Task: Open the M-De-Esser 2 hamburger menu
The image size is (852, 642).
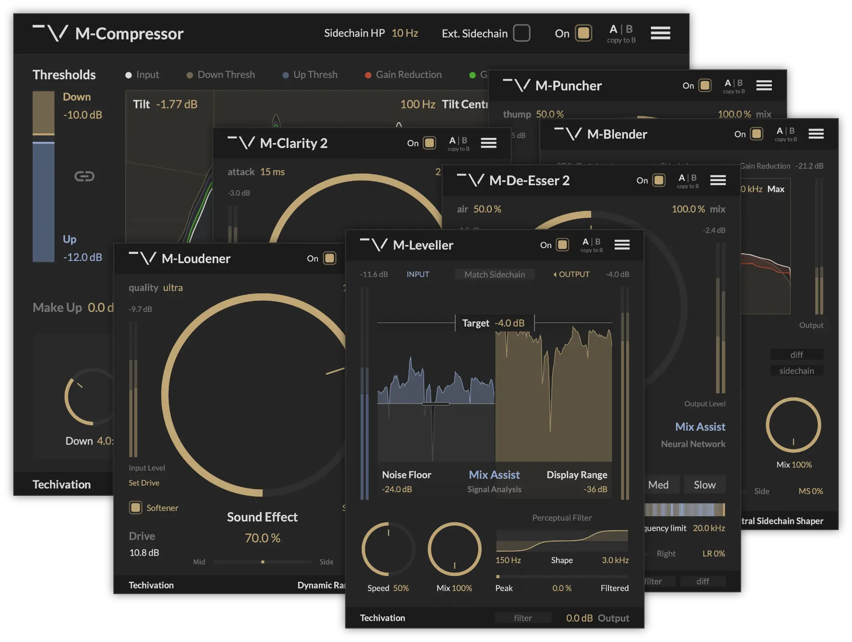Action: pyautogui.click(x=718, y=180)
